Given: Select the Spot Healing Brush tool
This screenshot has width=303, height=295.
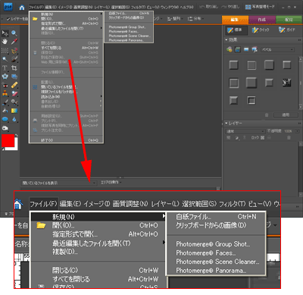Looking at the screenshot, I should [14, 85].
